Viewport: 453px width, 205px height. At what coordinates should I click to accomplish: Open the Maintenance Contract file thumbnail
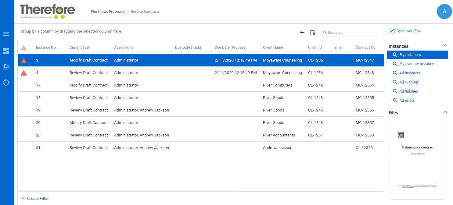coord(417,160)
